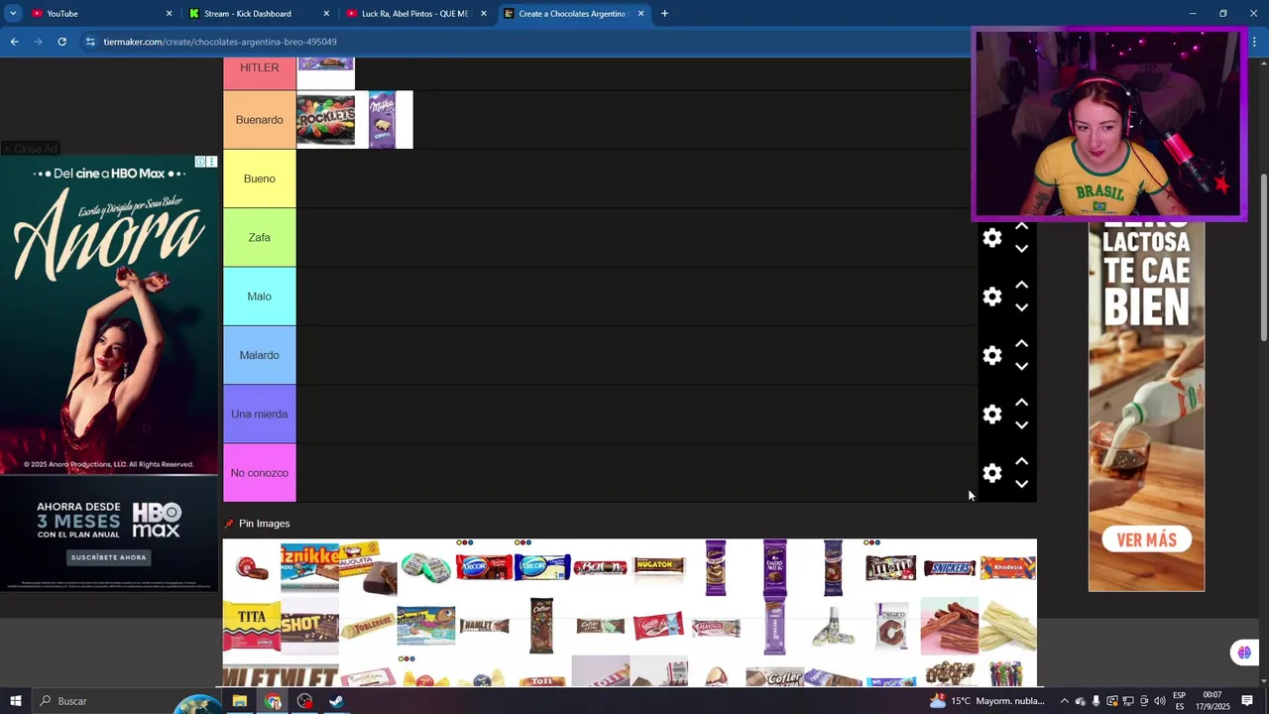
Task: Click the cyan Malo tier label
Action: (x=260, y=297)
